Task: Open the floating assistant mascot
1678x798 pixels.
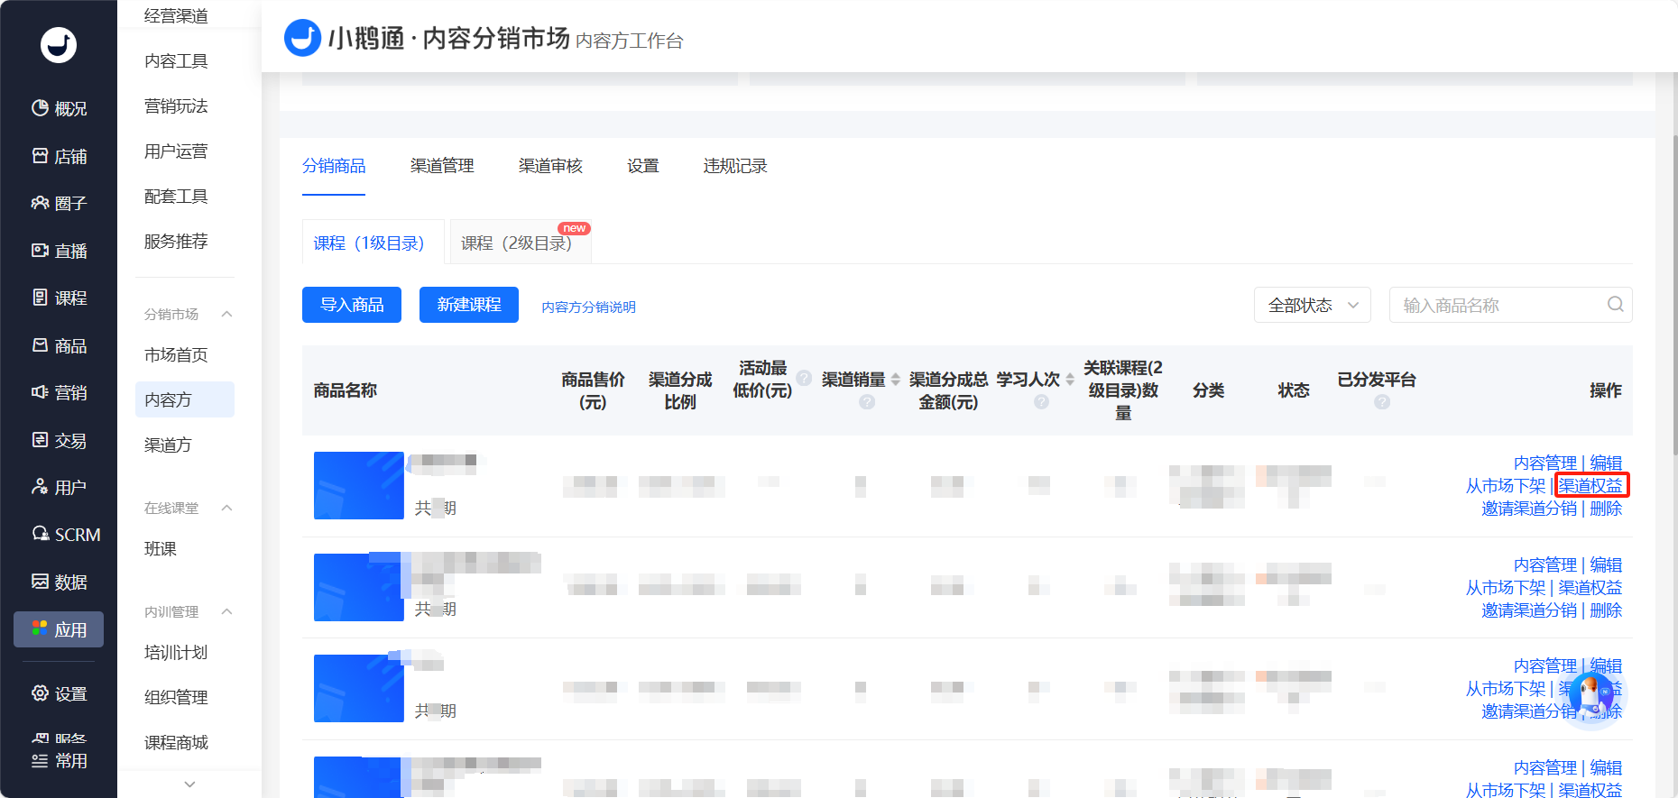Action: 1590,694
